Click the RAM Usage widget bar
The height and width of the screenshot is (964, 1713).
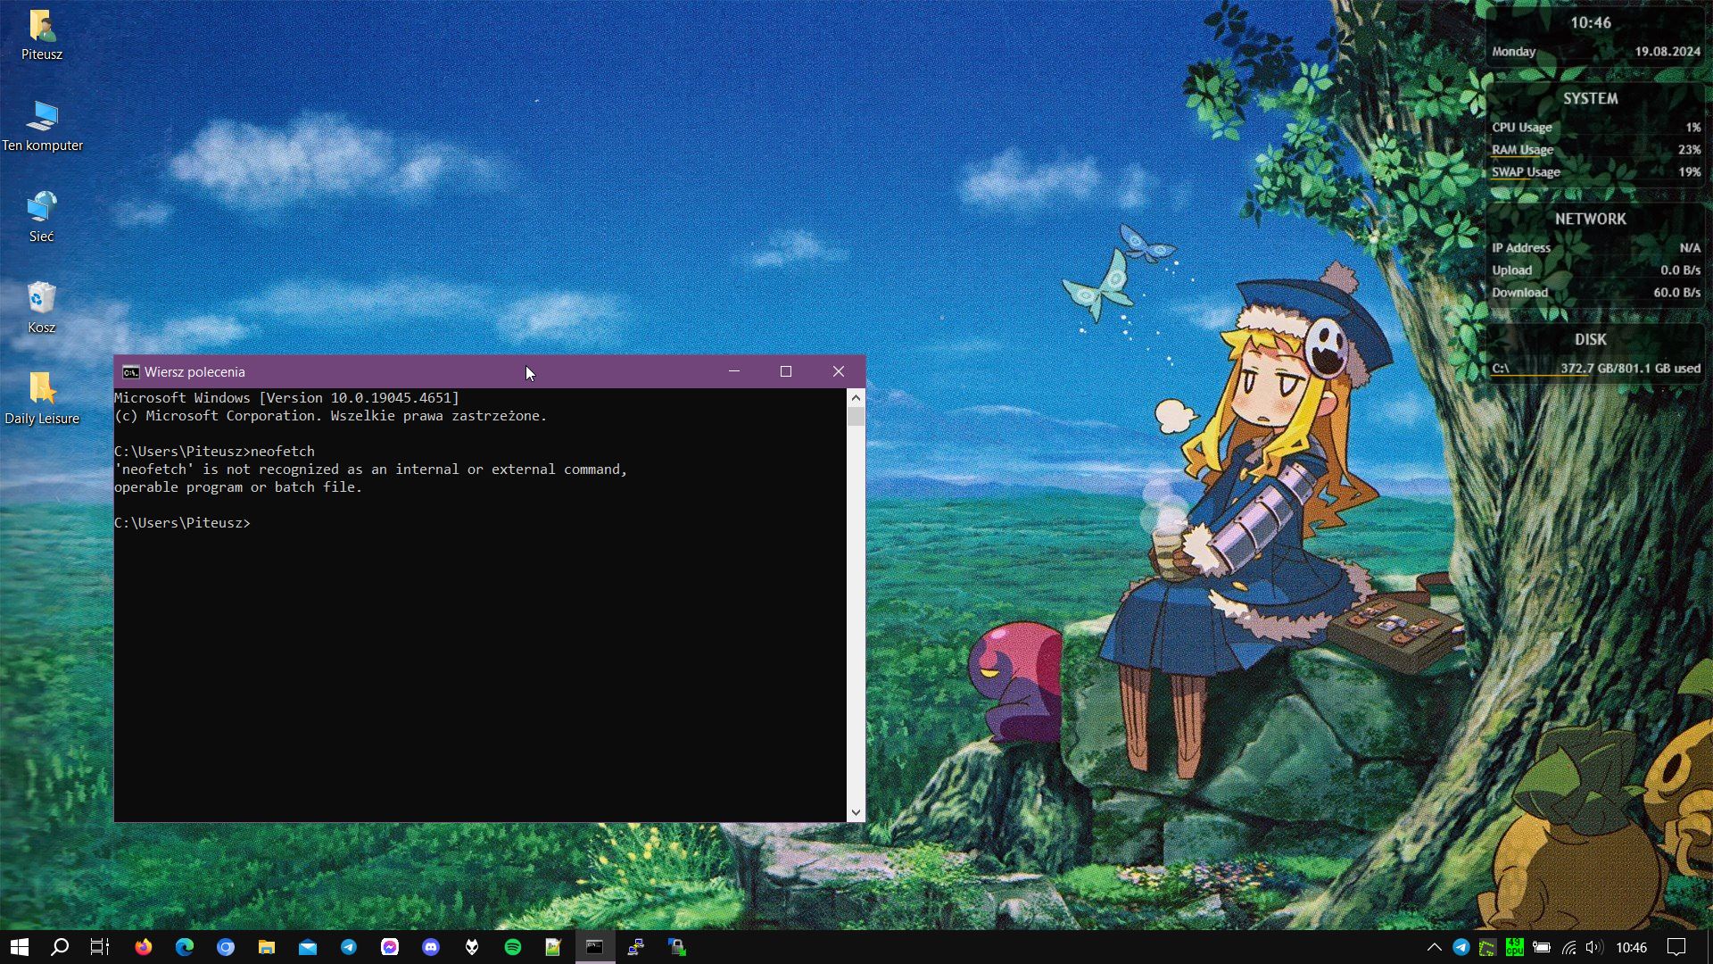click(1596, 150)
